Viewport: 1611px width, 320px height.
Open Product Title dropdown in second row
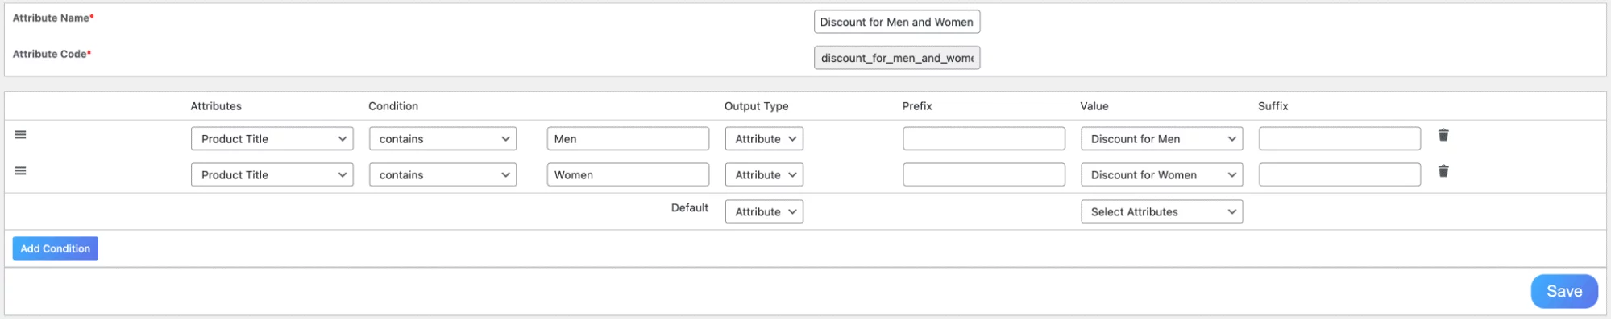[272, 175]
